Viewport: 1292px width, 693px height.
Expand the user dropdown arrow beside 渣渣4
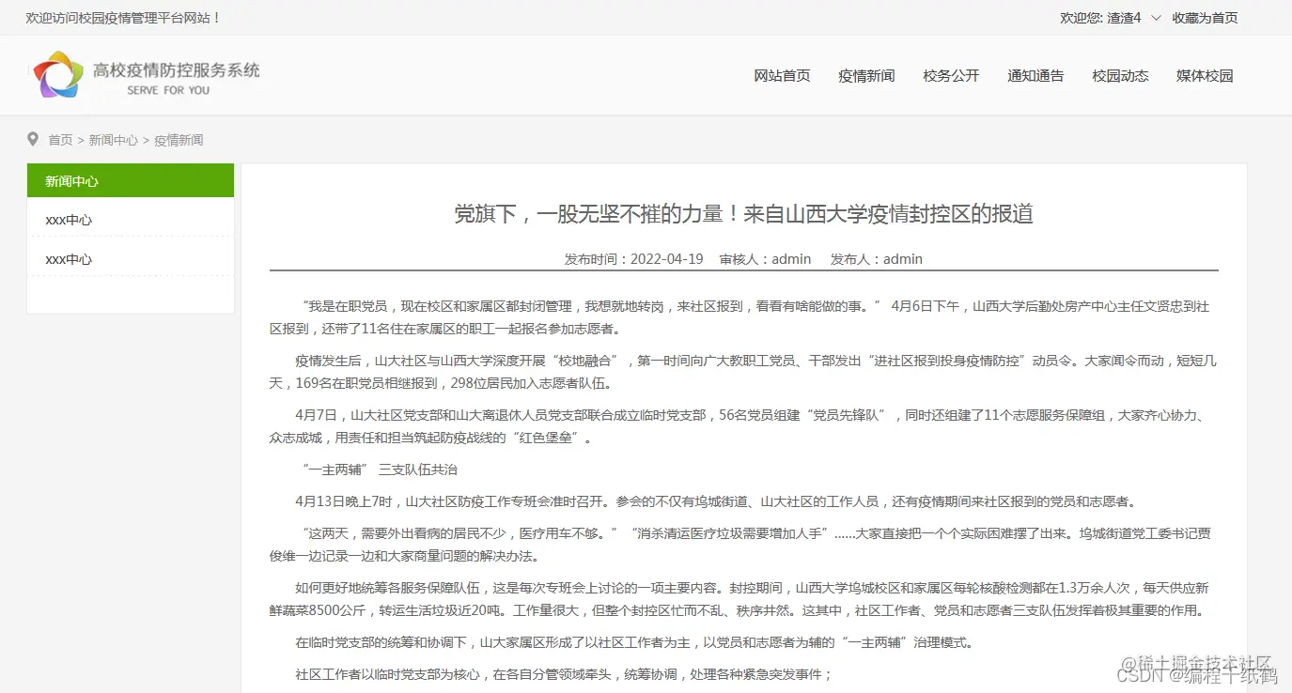tap(1156, 18)
